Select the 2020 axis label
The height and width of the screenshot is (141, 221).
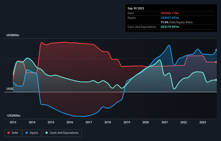(x=146, y=122)
